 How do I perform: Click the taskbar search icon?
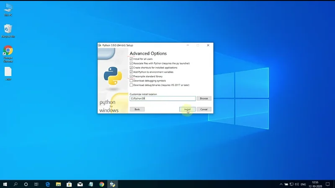[15, 184]
